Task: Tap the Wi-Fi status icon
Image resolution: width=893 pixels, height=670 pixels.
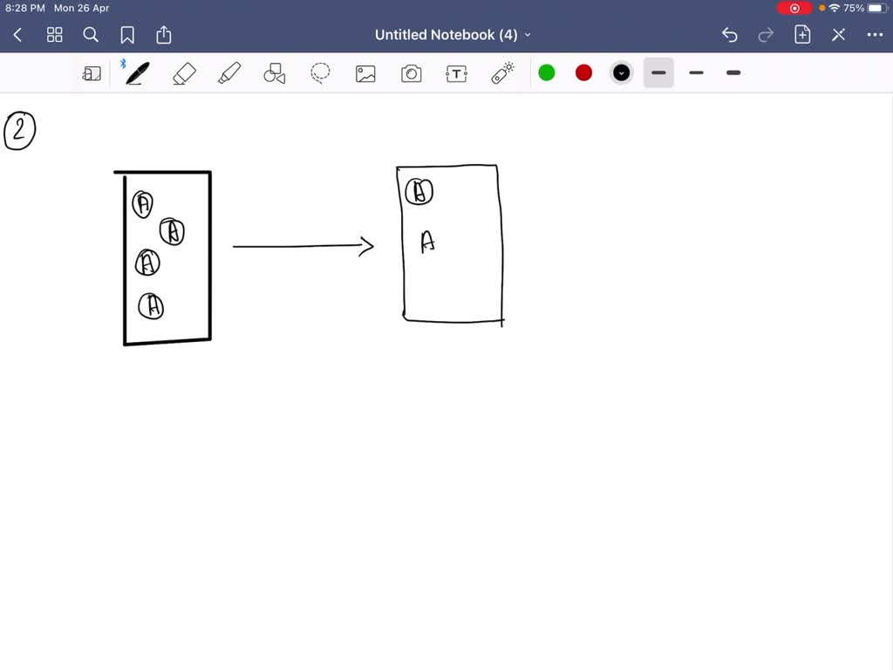Action: click(x=835, y=8)
